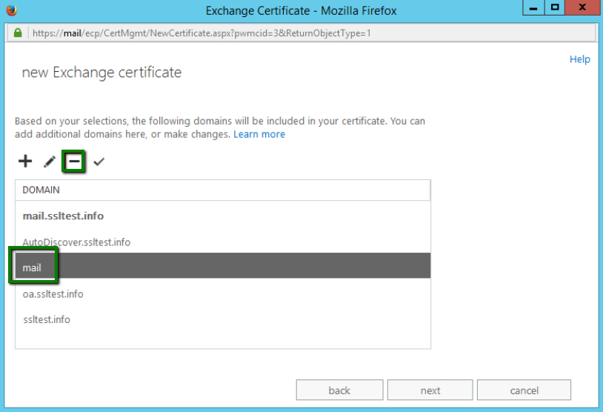Click the checkmark set-as-common-name icon
Screen dimensions: 603x412
click(99, 162)
